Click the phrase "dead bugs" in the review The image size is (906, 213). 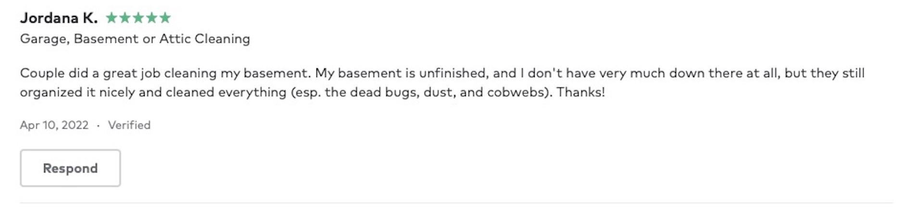pos(384,92)
